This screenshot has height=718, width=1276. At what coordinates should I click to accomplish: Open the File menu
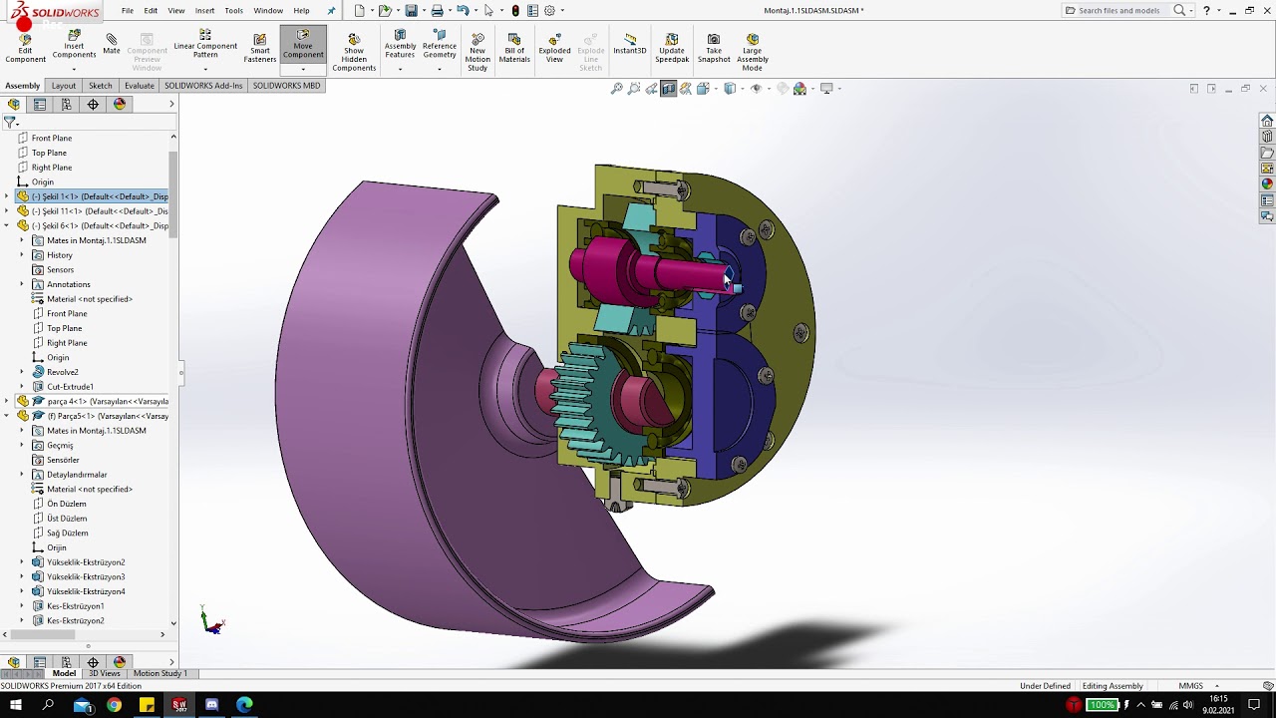(x=128, y=10)
